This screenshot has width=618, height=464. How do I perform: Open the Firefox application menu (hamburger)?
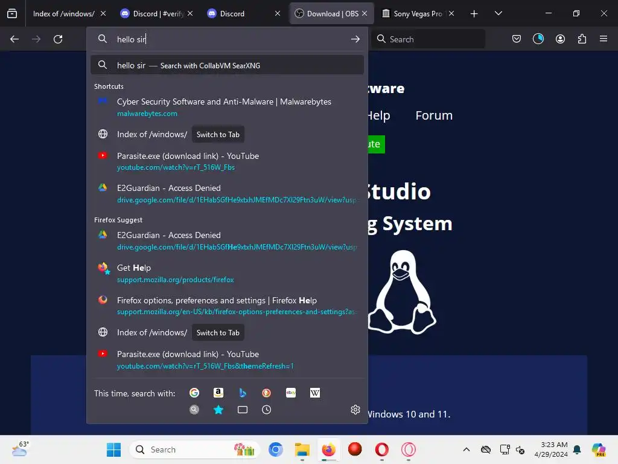click(604, 39)
